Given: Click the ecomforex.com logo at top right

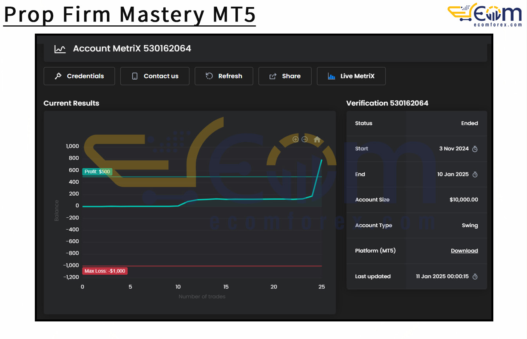Looking at the screenshot, I should click(485, 14).
